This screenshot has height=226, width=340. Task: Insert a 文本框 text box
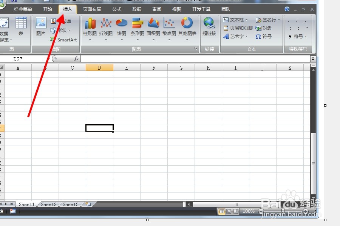(235, 20)
